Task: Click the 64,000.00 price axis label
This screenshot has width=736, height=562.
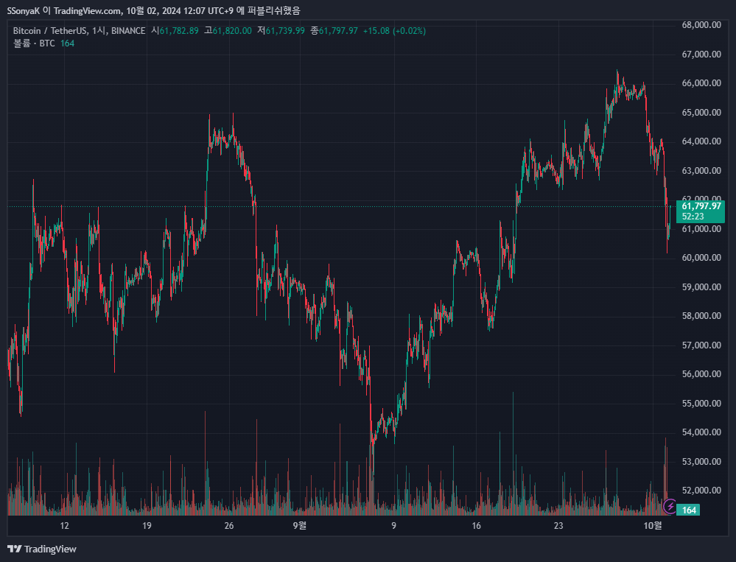Action: (701, 141)
